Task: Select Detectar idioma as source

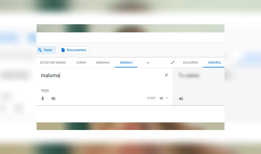Action: coord(53,62)
